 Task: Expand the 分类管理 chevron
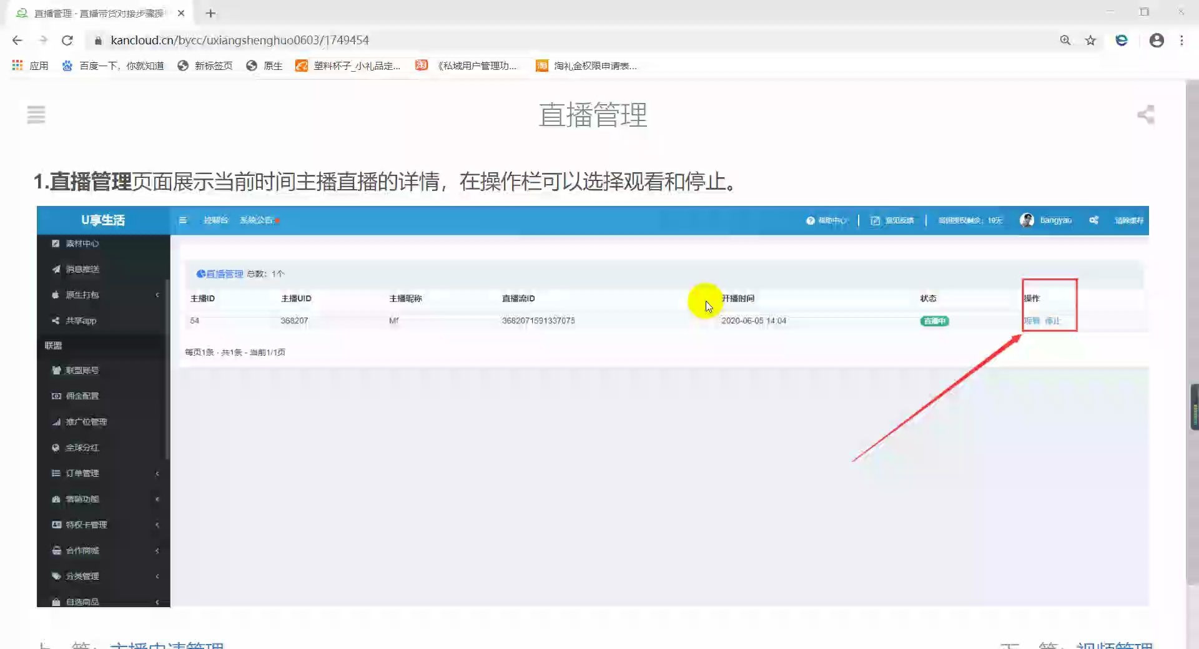pos(157,576)
